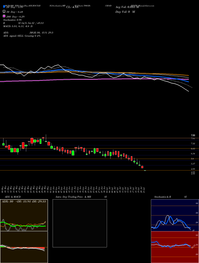Screen dimensions: 199x263
Task: Open the red RSI mini chart
Action: 175,247
